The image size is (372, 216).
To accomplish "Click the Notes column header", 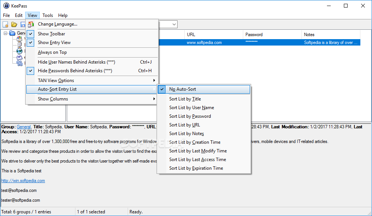I will pos(331,35).
